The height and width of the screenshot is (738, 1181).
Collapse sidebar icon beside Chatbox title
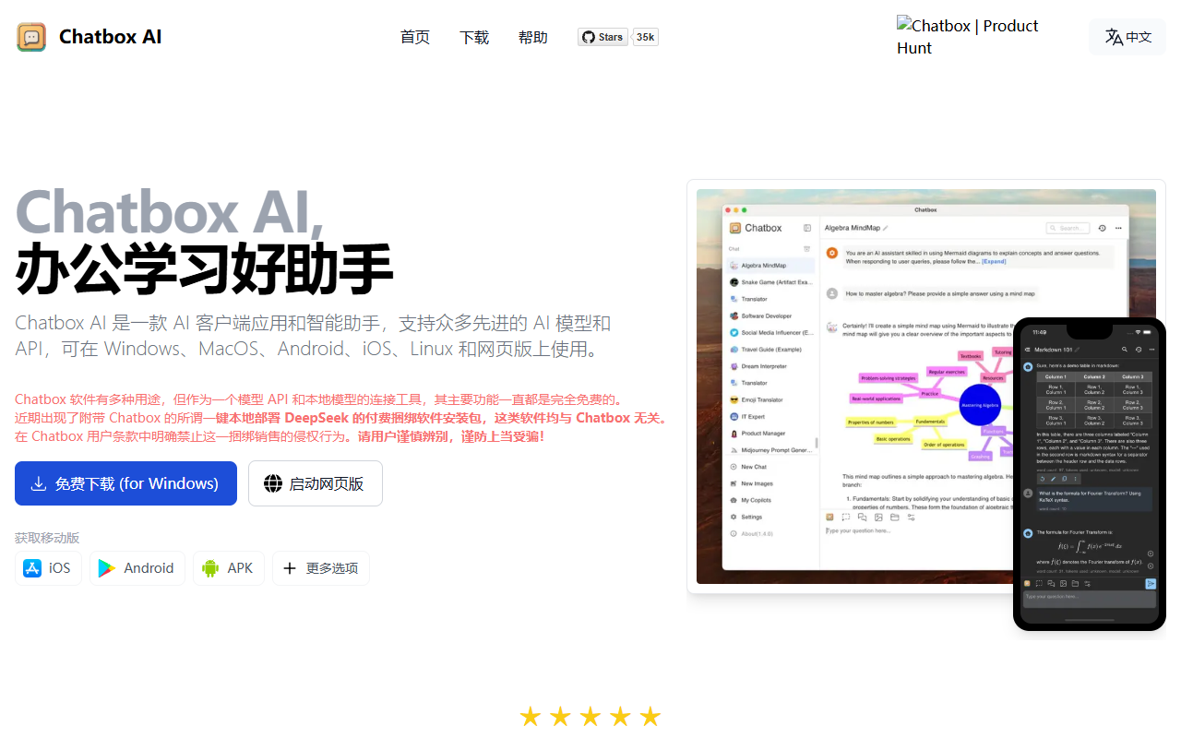point(807,228)
